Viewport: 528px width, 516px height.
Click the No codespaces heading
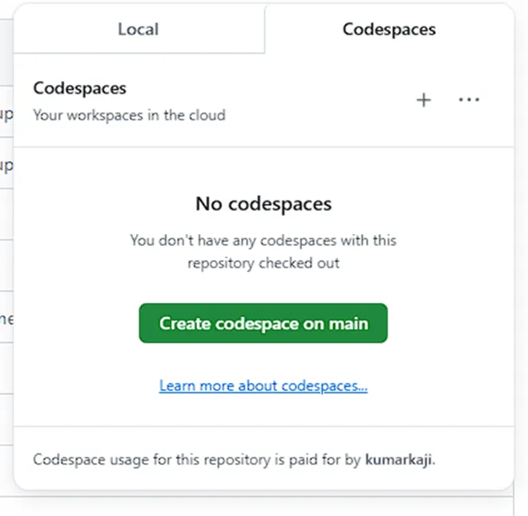tap(264, 204)
